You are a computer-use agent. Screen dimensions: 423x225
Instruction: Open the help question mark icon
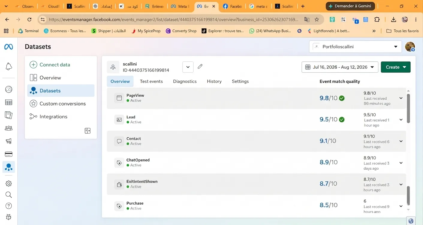coord(9,206)
